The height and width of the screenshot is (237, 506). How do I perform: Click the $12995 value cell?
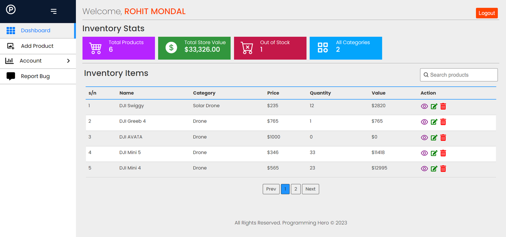click(379, 168)
